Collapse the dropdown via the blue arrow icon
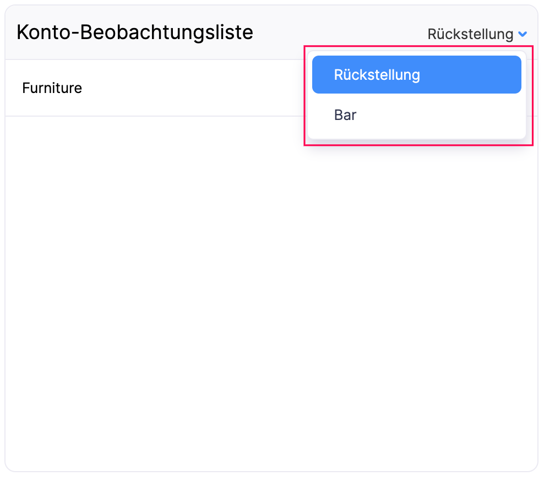The height and width of the screenshot is (481, 544). click(x=523, y=35)
